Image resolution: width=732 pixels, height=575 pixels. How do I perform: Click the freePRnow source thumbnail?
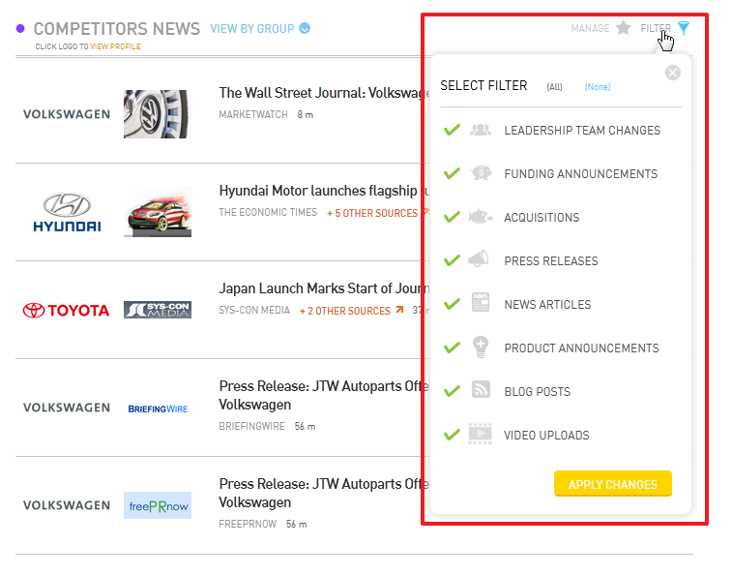[158, 505]
